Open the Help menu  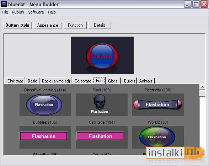point(52,12)
